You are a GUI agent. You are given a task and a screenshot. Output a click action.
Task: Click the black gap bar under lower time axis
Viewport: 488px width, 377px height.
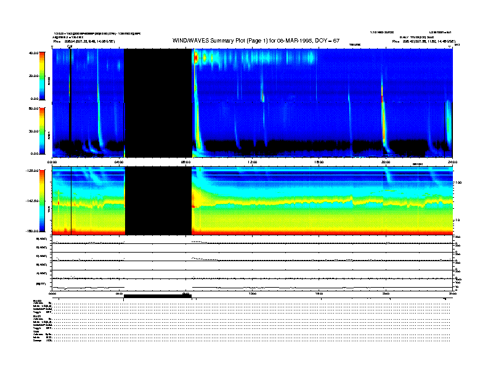click(158, 296)
